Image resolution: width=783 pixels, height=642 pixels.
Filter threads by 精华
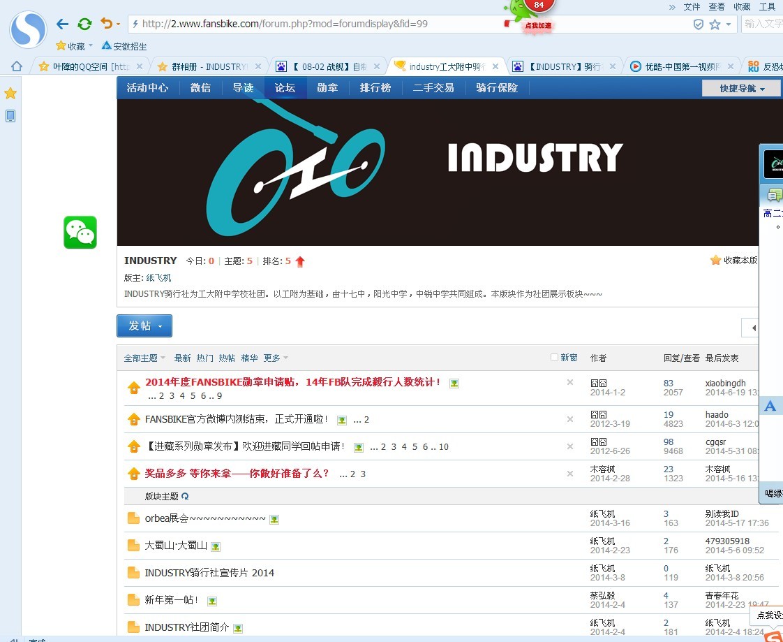click(x=249, y=358)
